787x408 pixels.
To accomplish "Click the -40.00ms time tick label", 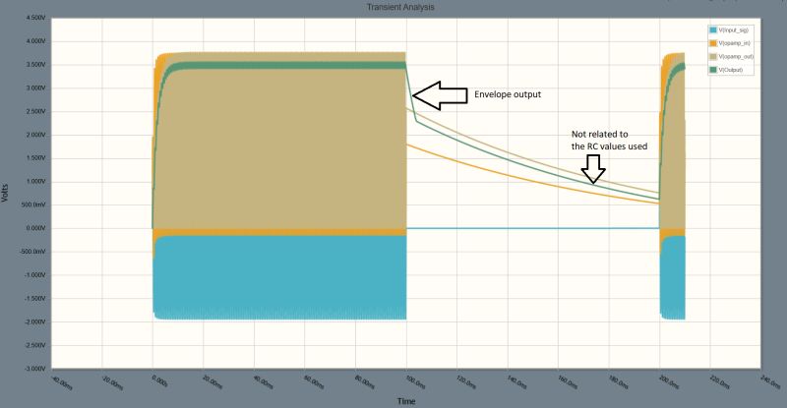I will pos(62,382).
